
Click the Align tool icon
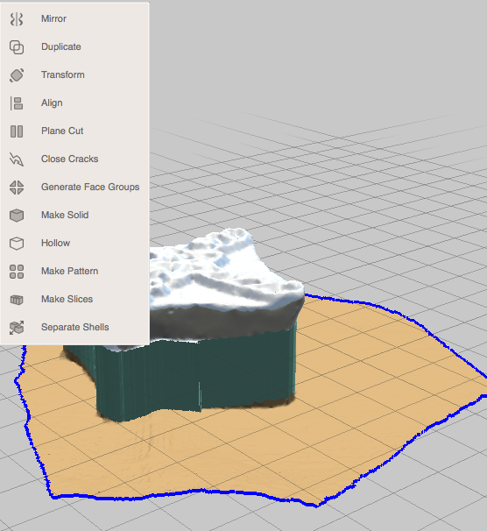pos(17,103)
